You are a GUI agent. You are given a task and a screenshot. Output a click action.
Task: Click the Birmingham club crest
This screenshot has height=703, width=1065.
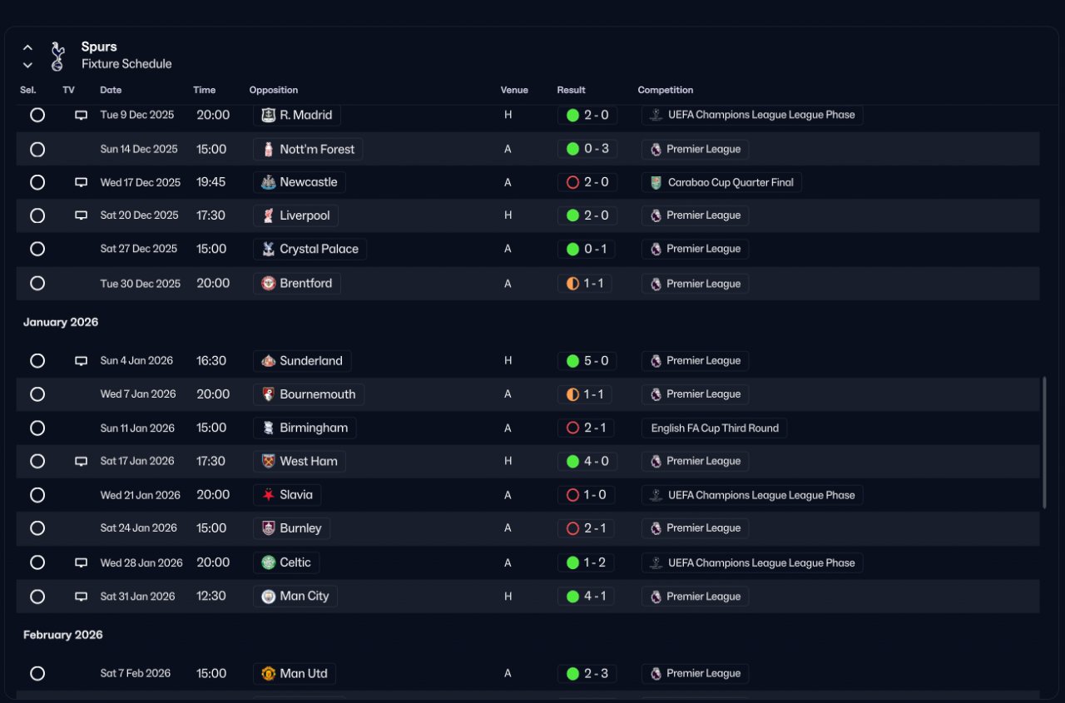pyautogui.click(x=268, y=428)
